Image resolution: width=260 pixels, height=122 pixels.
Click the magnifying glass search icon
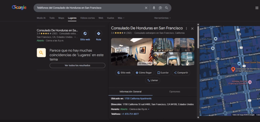coord(167,8)
